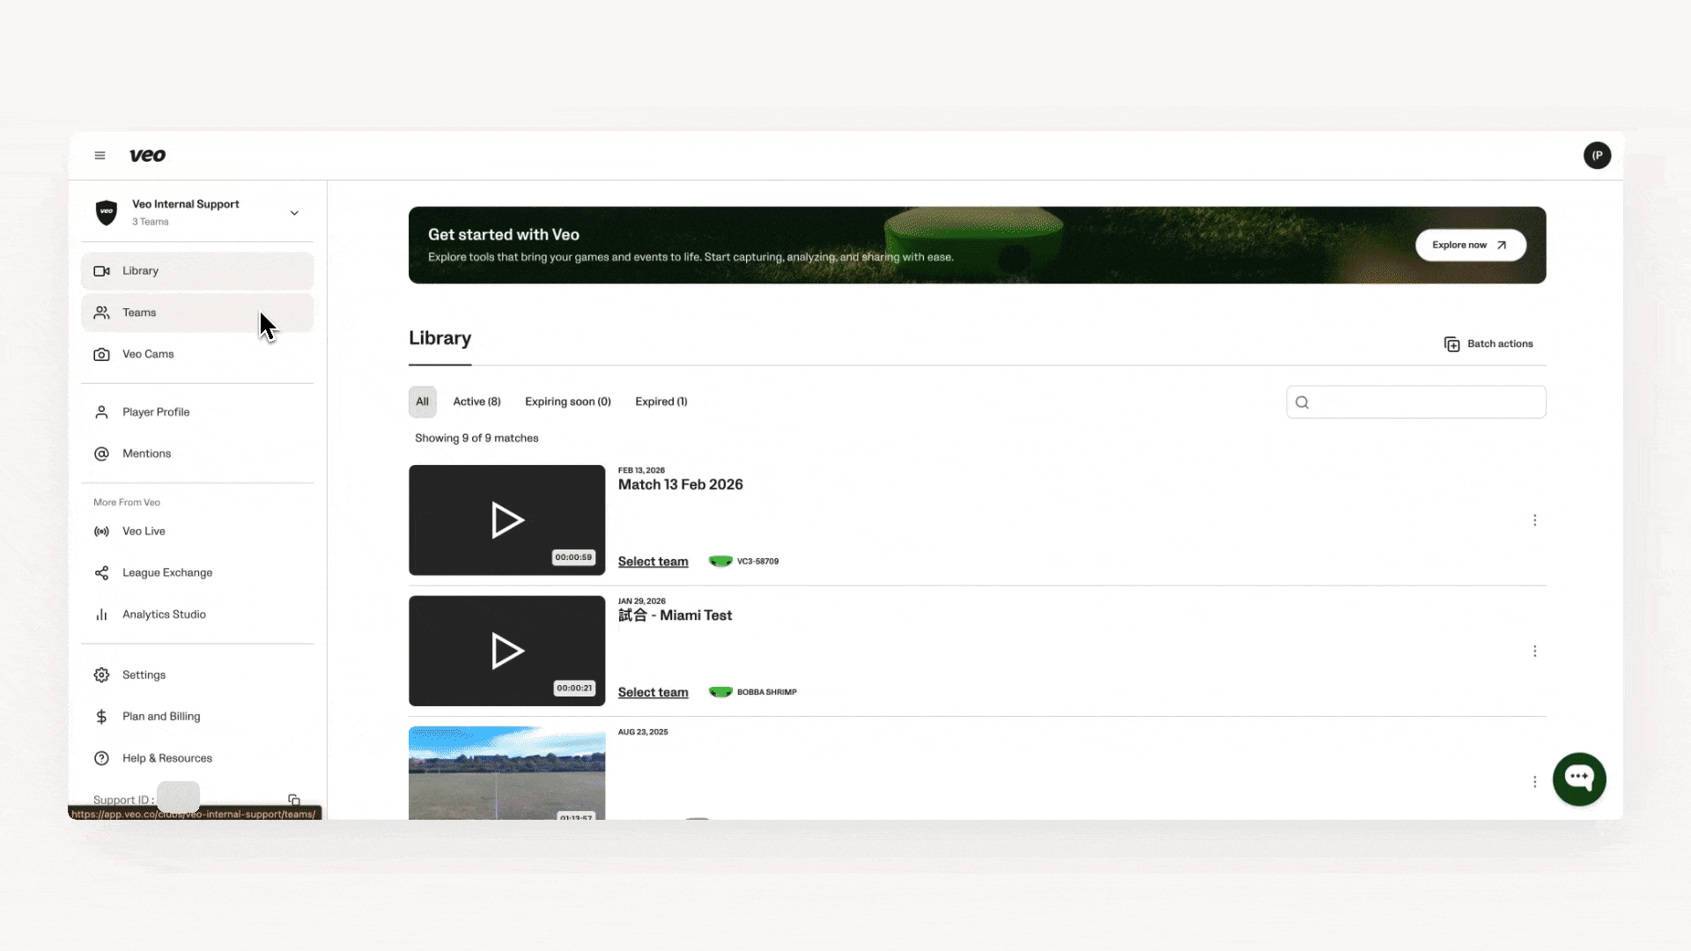Play the Miami Test video thumbnail

(x=506, y=651)
